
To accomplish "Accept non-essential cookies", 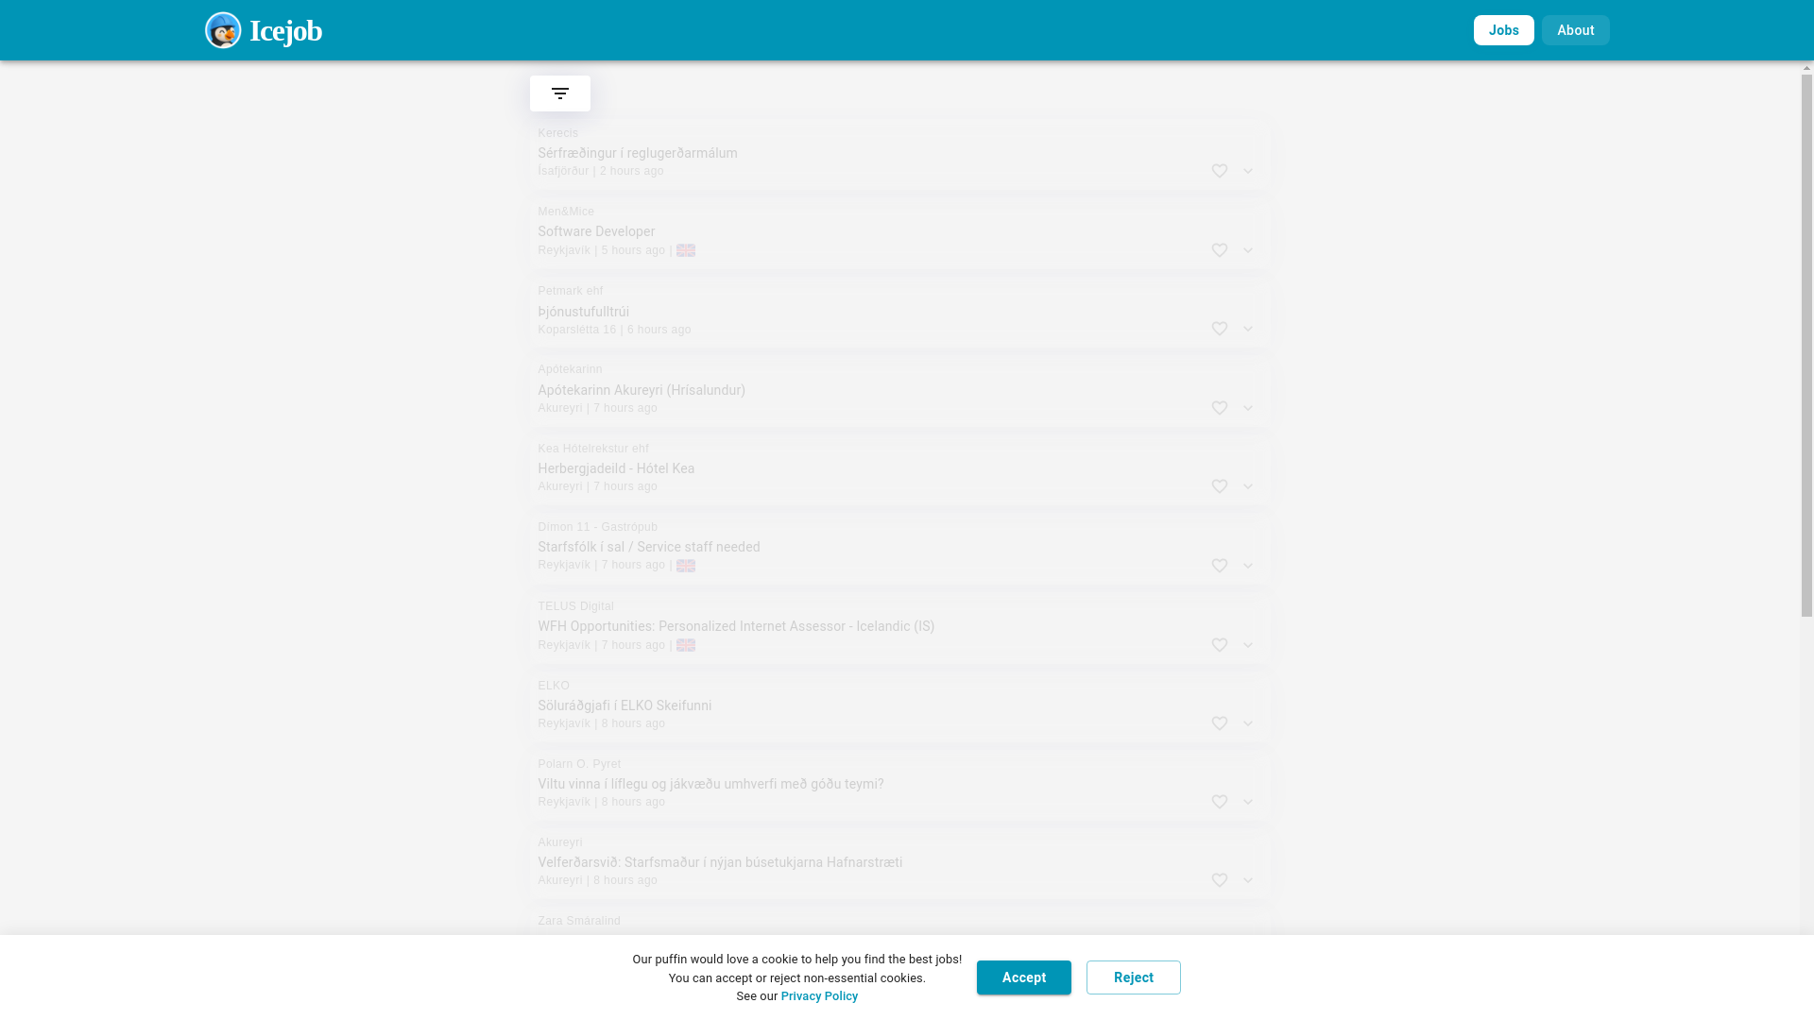I will (1023, 977).
